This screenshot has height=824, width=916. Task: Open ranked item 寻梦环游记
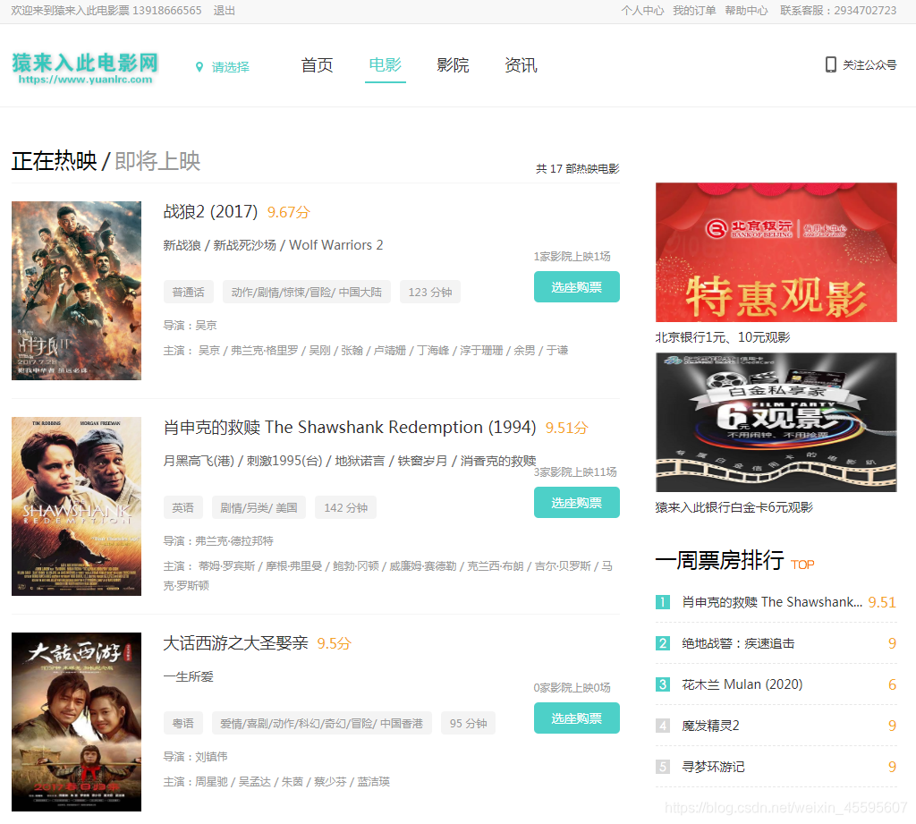[x=713, y=767]
